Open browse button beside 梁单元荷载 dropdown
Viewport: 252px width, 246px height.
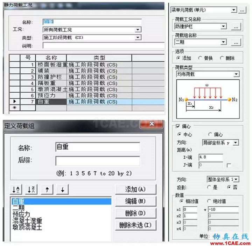242,10
